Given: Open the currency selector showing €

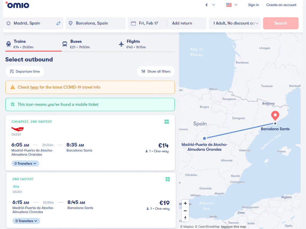Looking at the screenshot, I should click(210, 5).
